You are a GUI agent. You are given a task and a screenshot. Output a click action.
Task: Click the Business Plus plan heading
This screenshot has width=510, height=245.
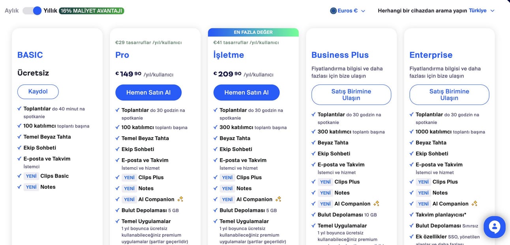coord(340,55)
